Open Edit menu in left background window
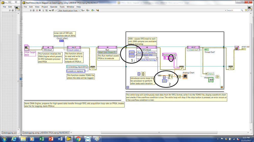 tap(10, 7)
